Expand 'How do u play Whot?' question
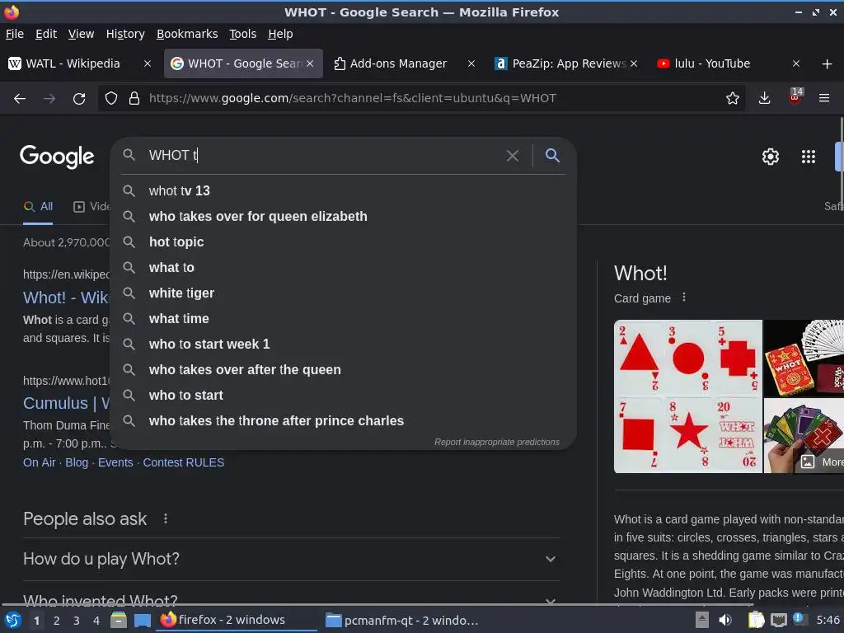 (291, 559)
